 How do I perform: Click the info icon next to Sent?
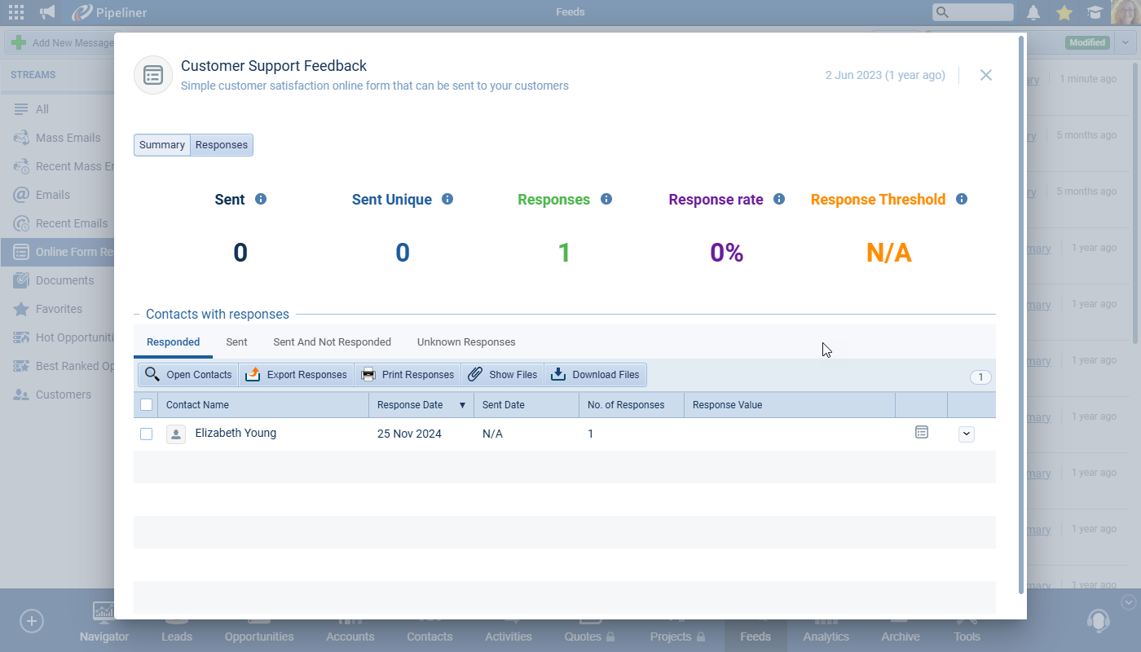(x=261, y=199)
